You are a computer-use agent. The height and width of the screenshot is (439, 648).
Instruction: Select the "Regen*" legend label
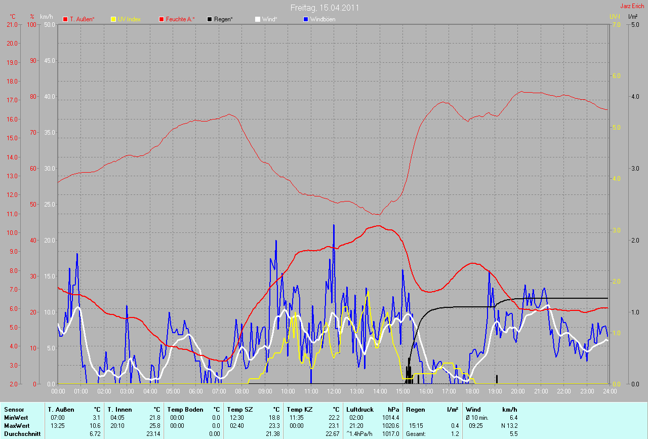tap(223, 19)
